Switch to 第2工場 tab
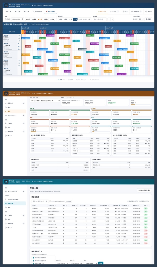The image size is (157, 267). [x=17, y=11]
